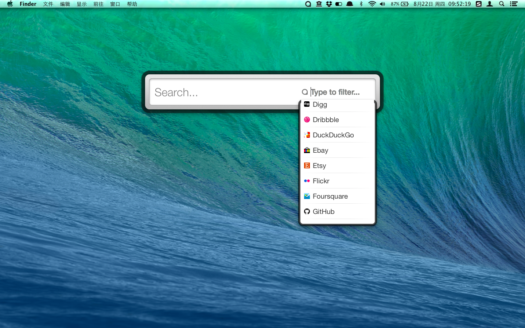Open the 帮助 menu

132,4
